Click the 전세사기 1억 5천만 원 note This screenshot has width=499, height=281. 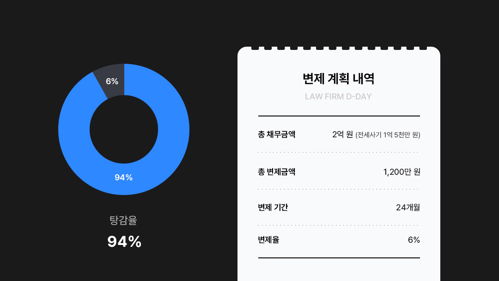(388, 135)
